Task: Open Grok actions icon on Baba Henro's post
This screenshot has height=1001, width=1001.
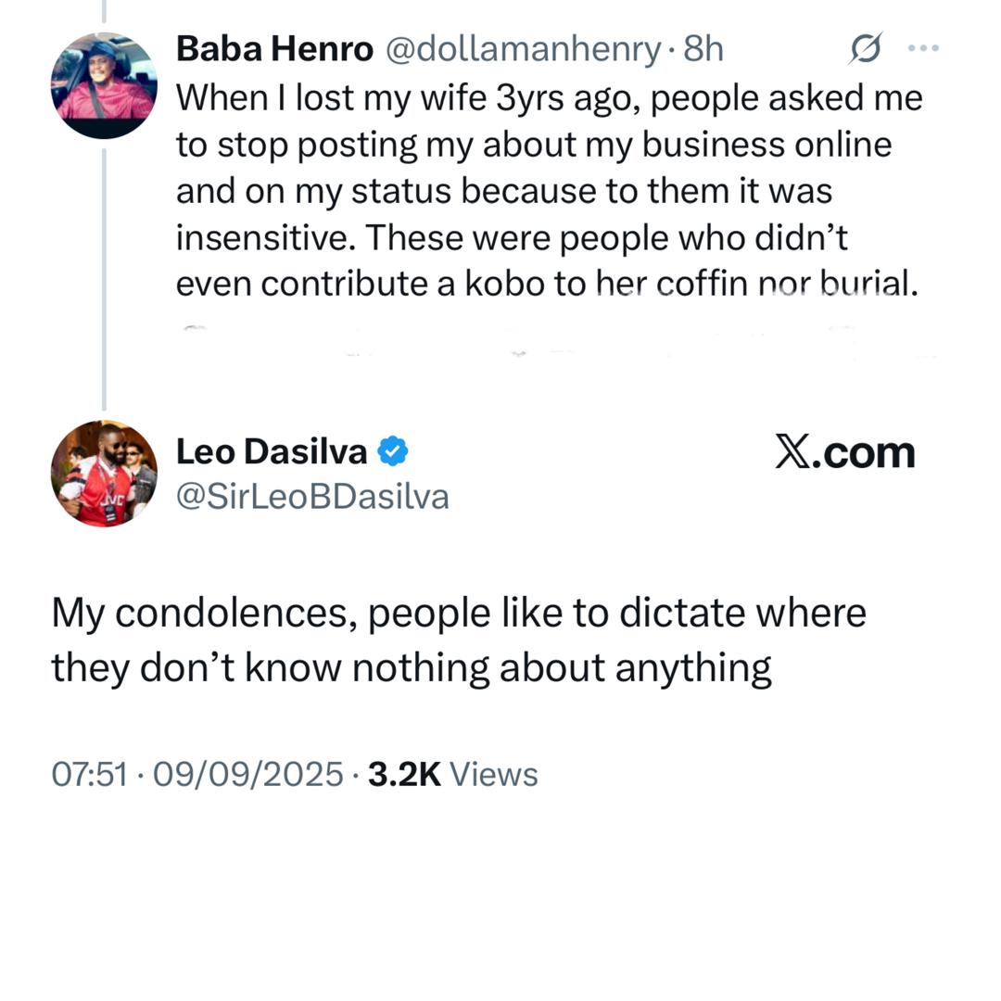Action: tap(865, 49)
